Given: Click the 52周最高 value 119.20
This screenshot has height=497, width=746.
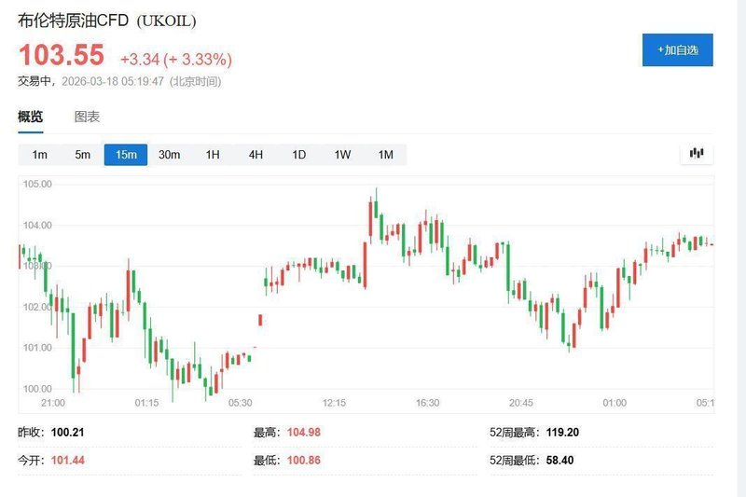Looking at the screenshot, I should 562,433.
